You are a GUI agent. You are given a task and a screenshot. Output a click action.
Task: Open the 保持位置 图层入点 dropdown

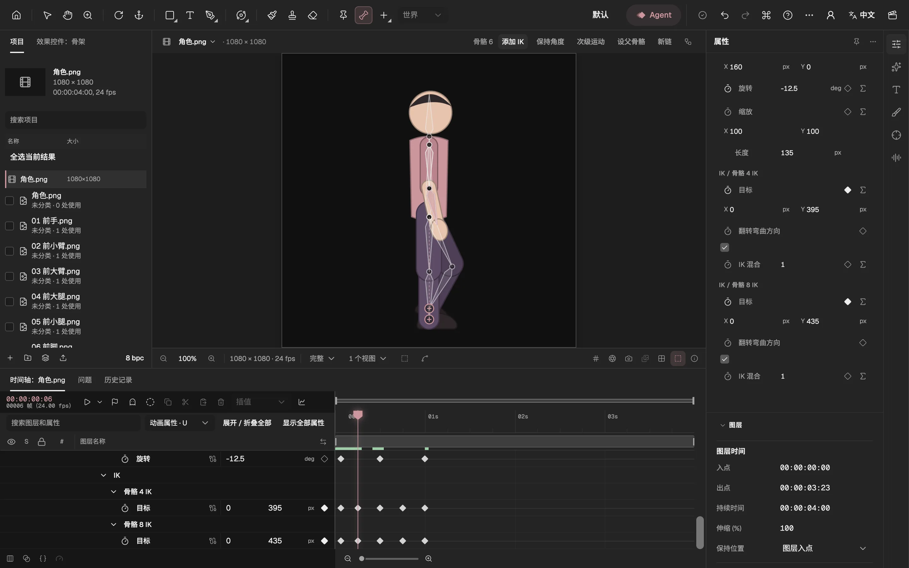824,548
